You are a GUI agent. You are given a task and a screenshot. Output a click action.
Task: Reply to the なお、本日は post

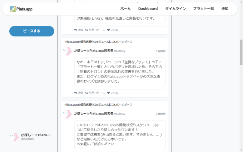[x=79, y=93]
